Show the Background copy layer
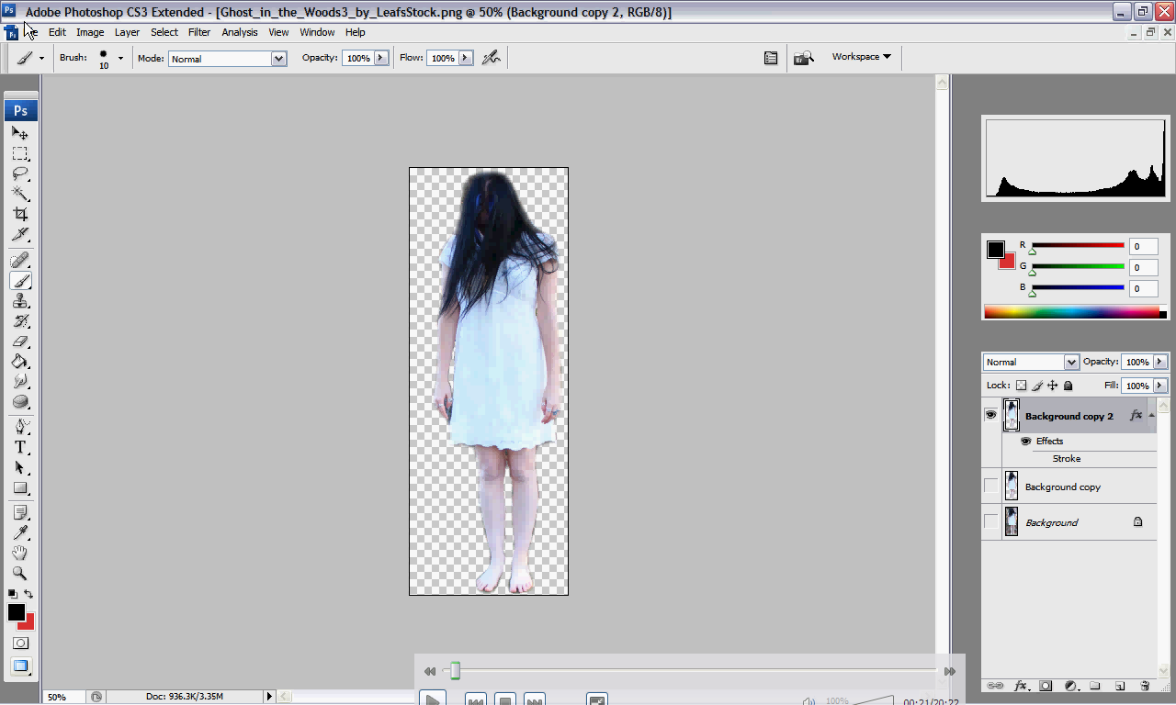1176x705 pixels. pos(990,487)
